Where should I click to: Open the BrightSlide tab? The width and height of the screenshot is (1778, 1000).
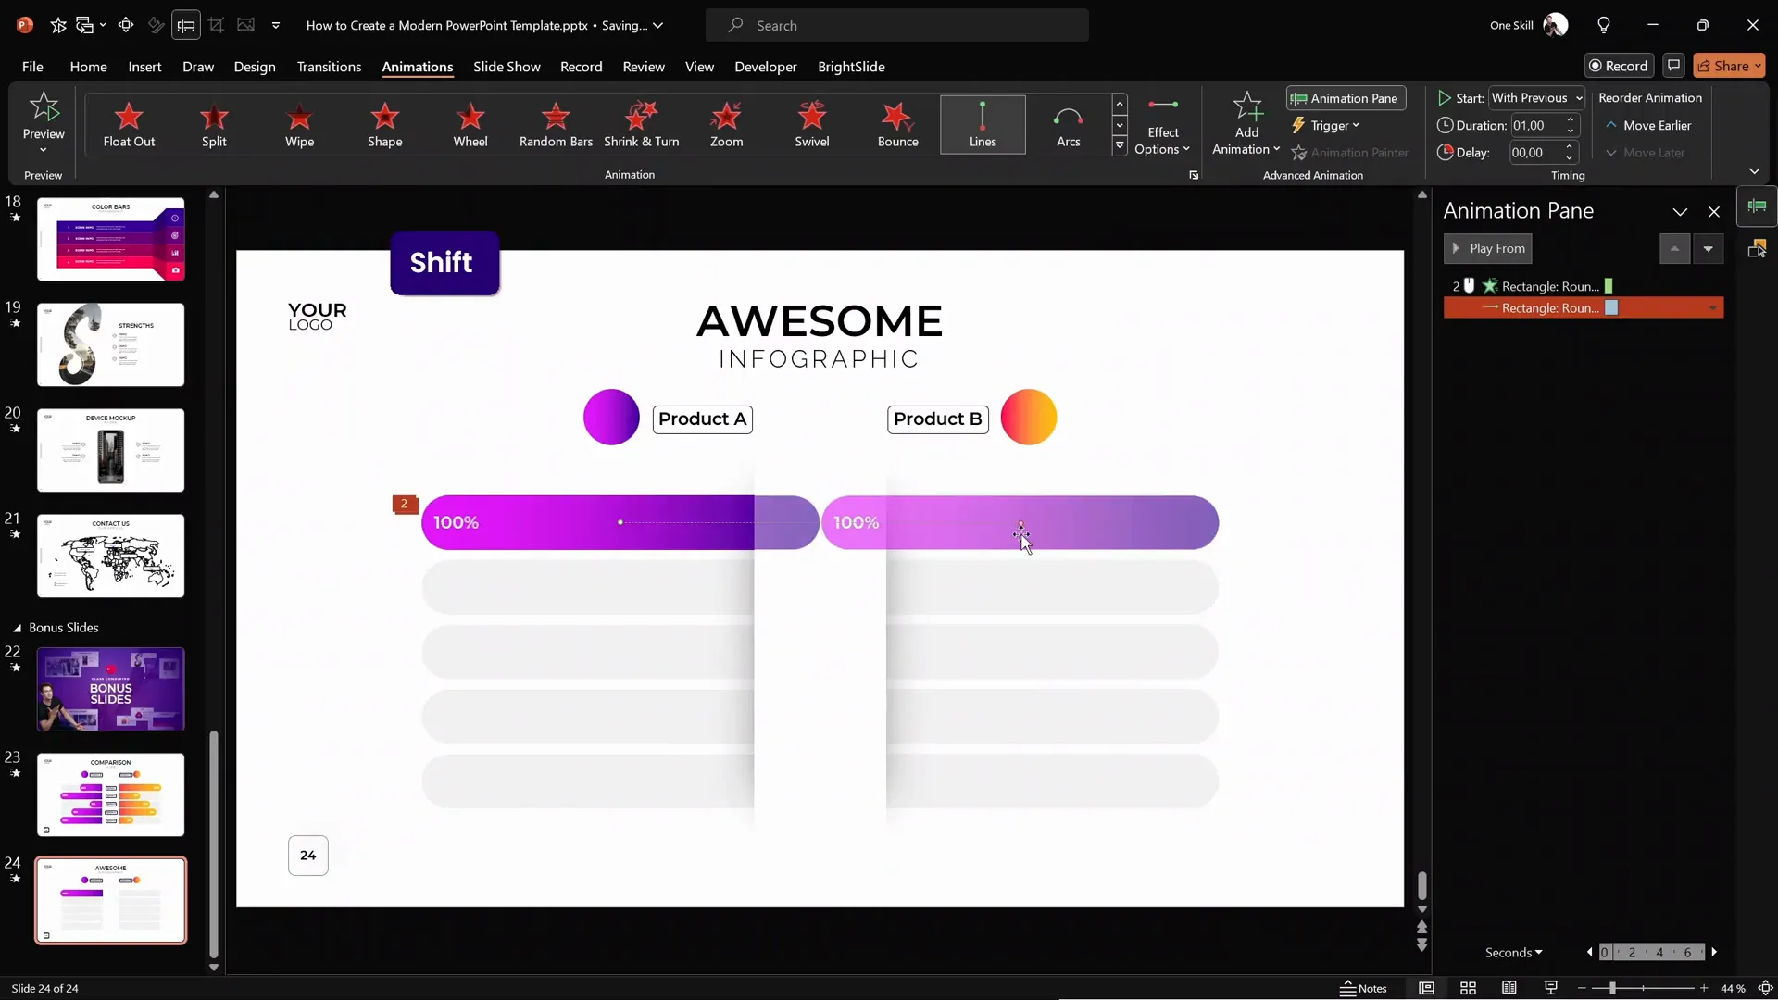point(851,67)
